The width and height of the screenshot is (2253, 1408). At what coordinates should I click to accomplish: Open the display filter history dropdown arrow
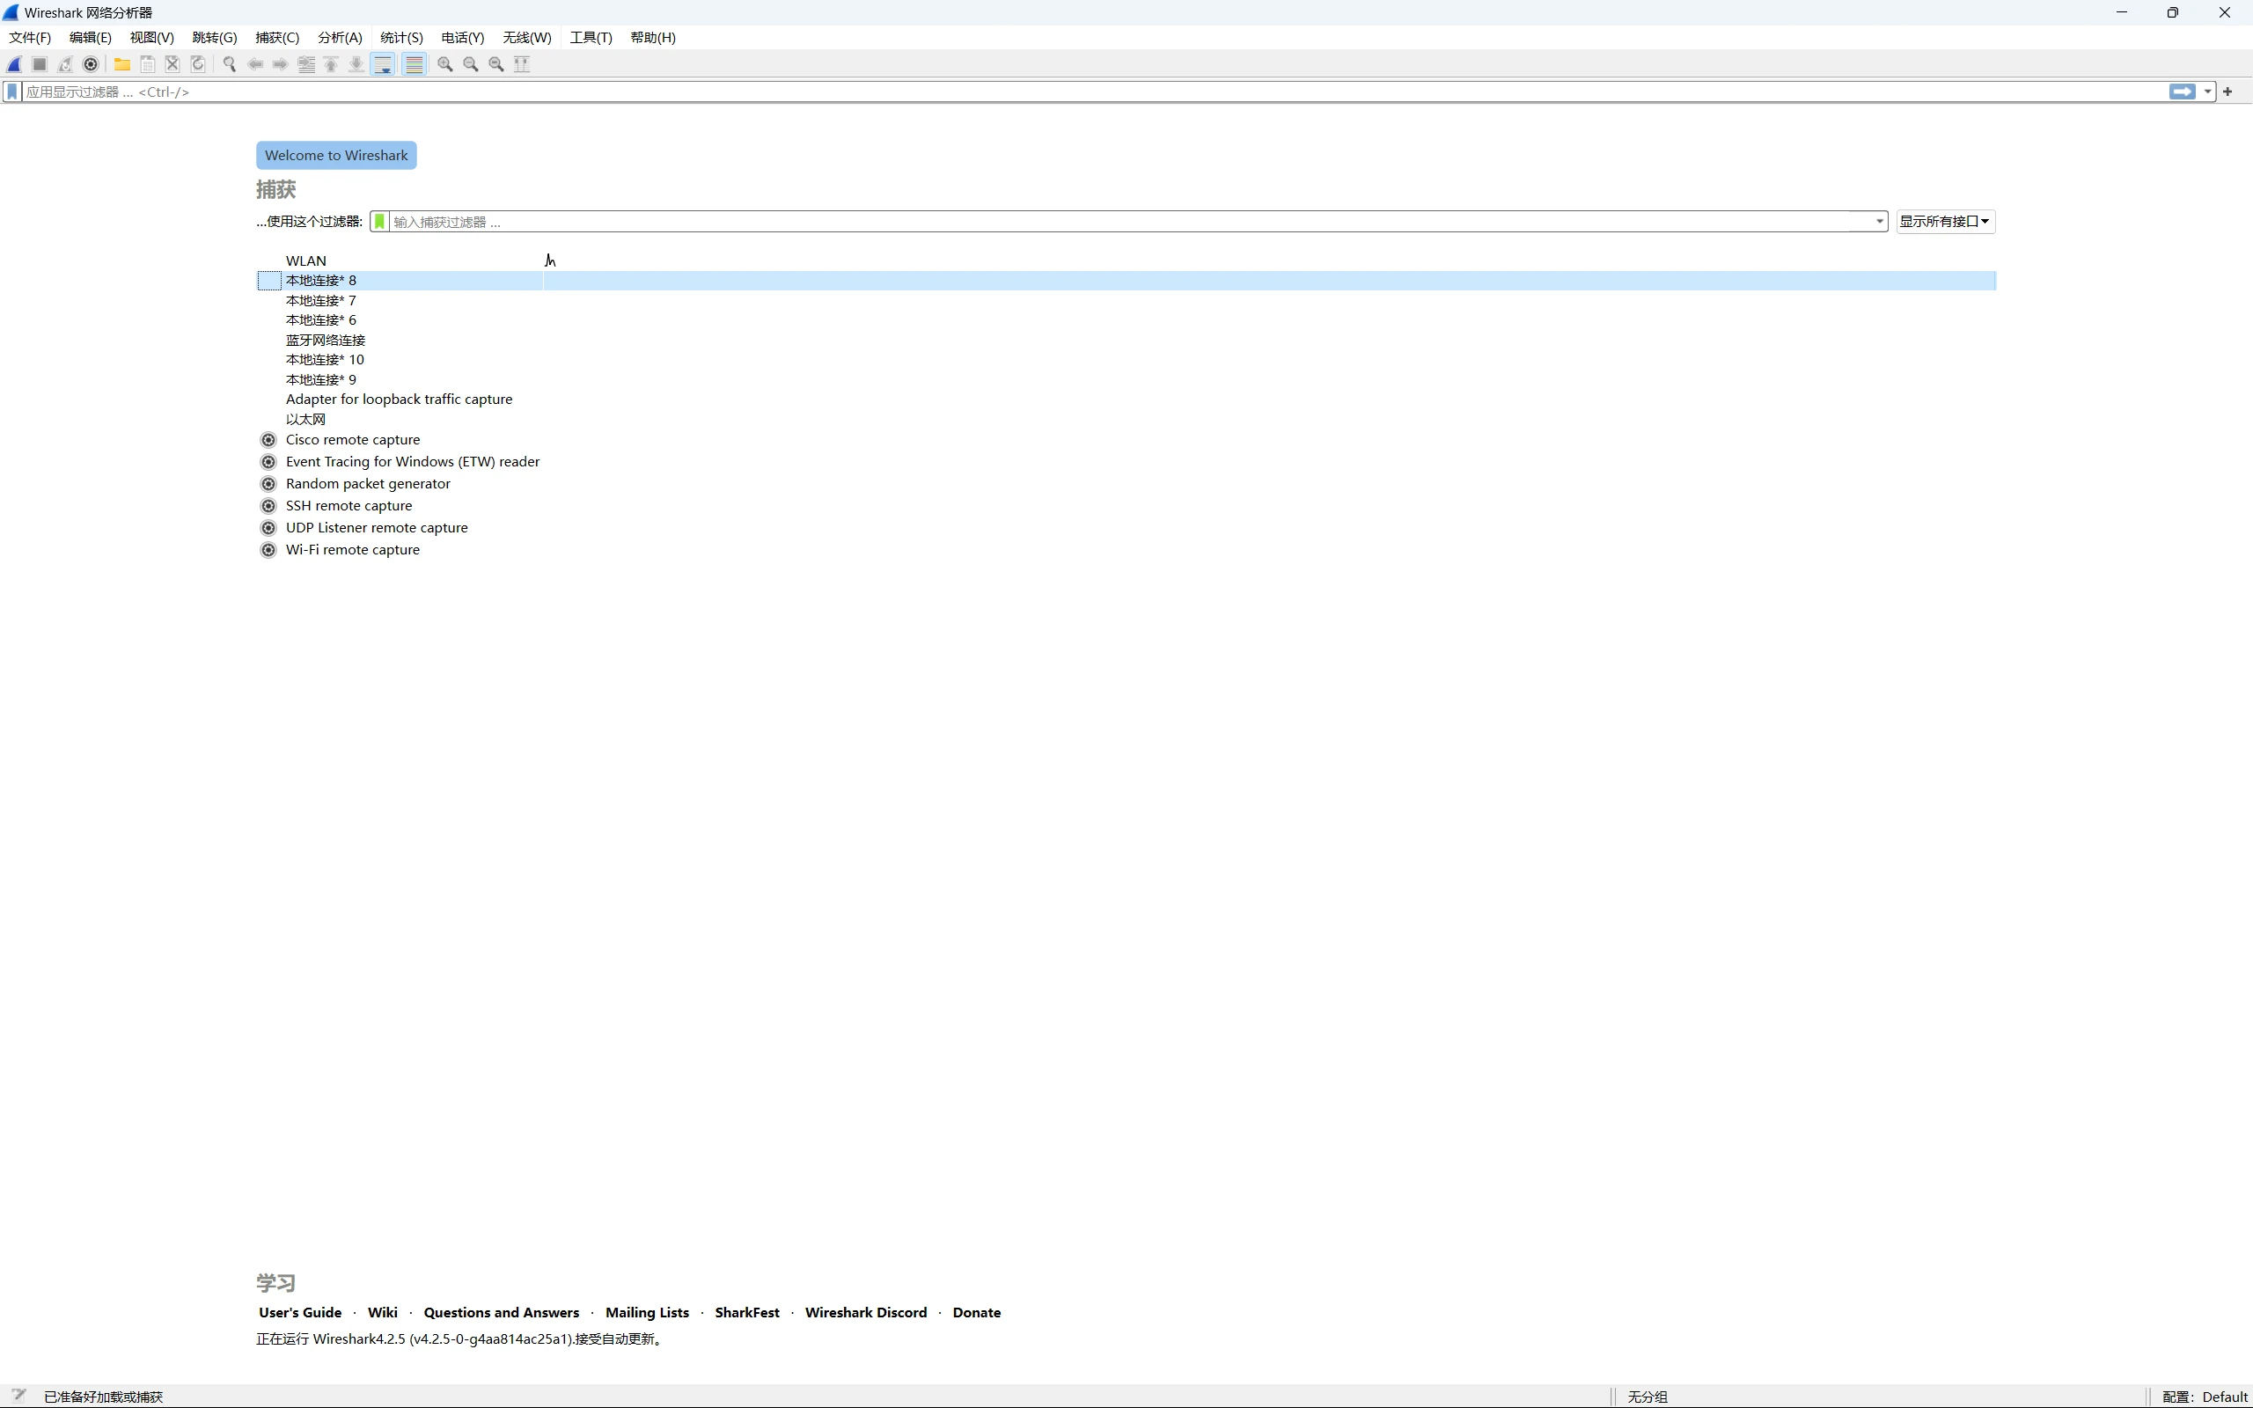click(x=2207, y=92)
